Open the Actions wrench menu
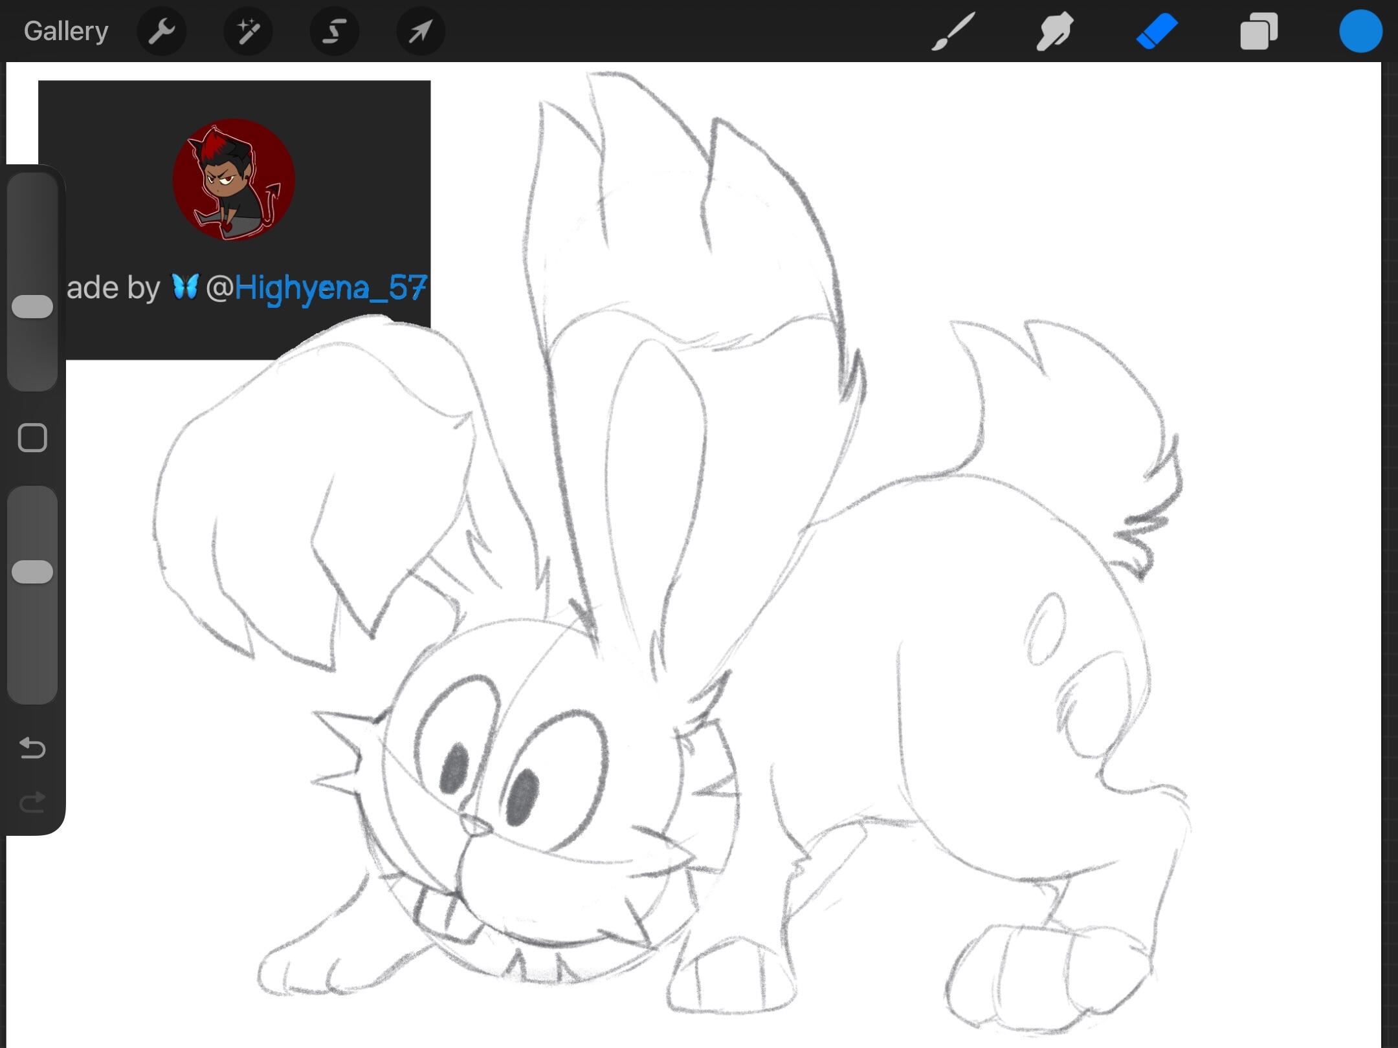 tap(162, 31)
